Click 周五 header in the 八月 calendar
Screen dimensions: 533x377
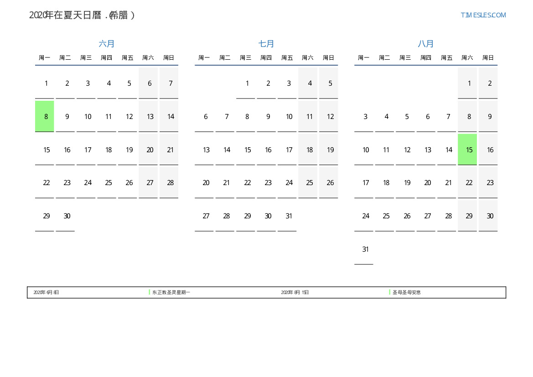point(447,58)
